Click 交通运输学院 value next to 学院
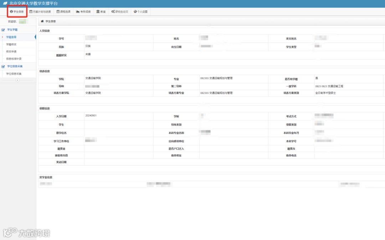 click(93, 78)
